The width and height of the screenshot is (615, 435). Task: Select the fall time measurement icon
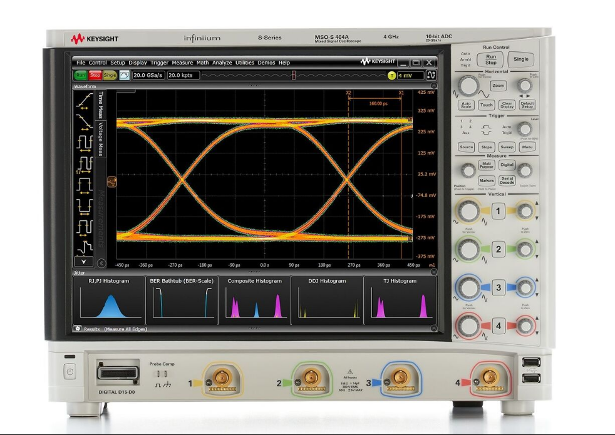click(84, 121)
